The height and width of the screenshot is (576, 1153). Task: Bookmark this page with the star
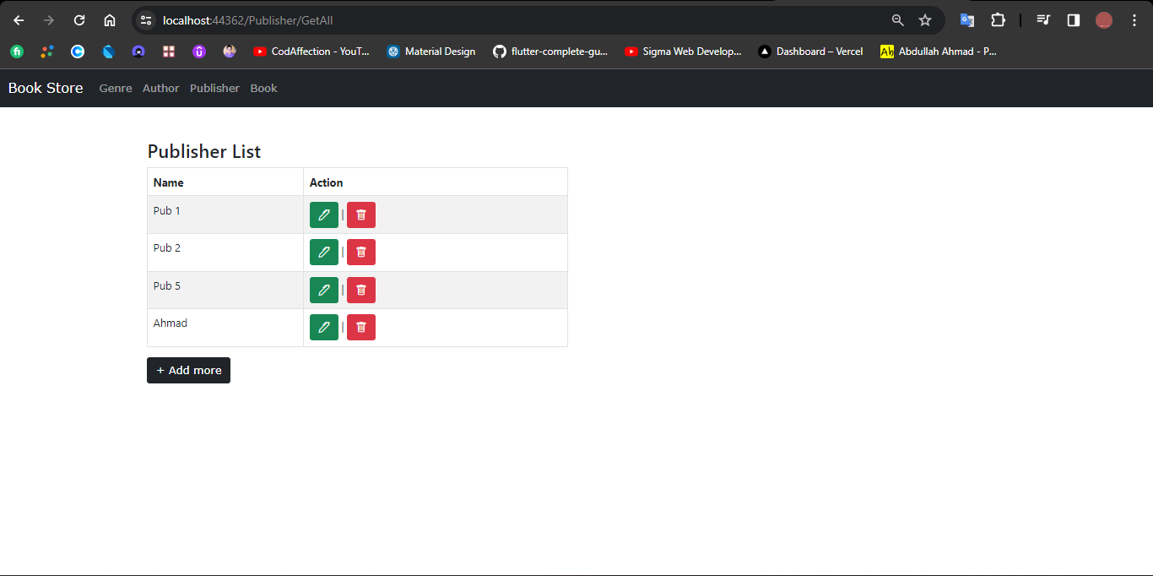[x=925, y=20]
